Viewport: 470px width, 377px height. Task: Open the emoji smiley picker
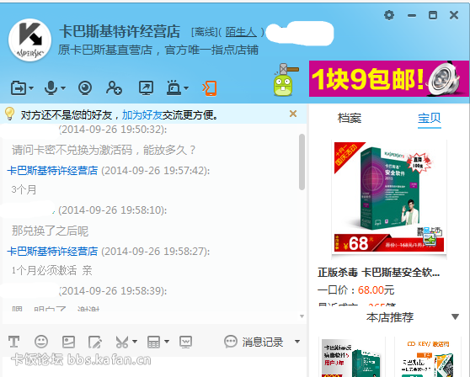[41, 342]
